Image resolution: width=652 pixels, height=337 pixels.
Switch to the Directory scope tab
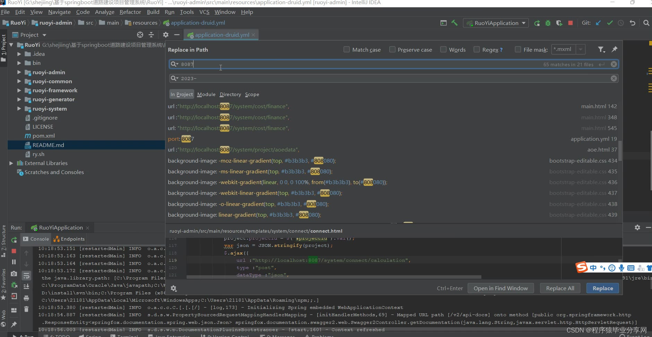230,94
